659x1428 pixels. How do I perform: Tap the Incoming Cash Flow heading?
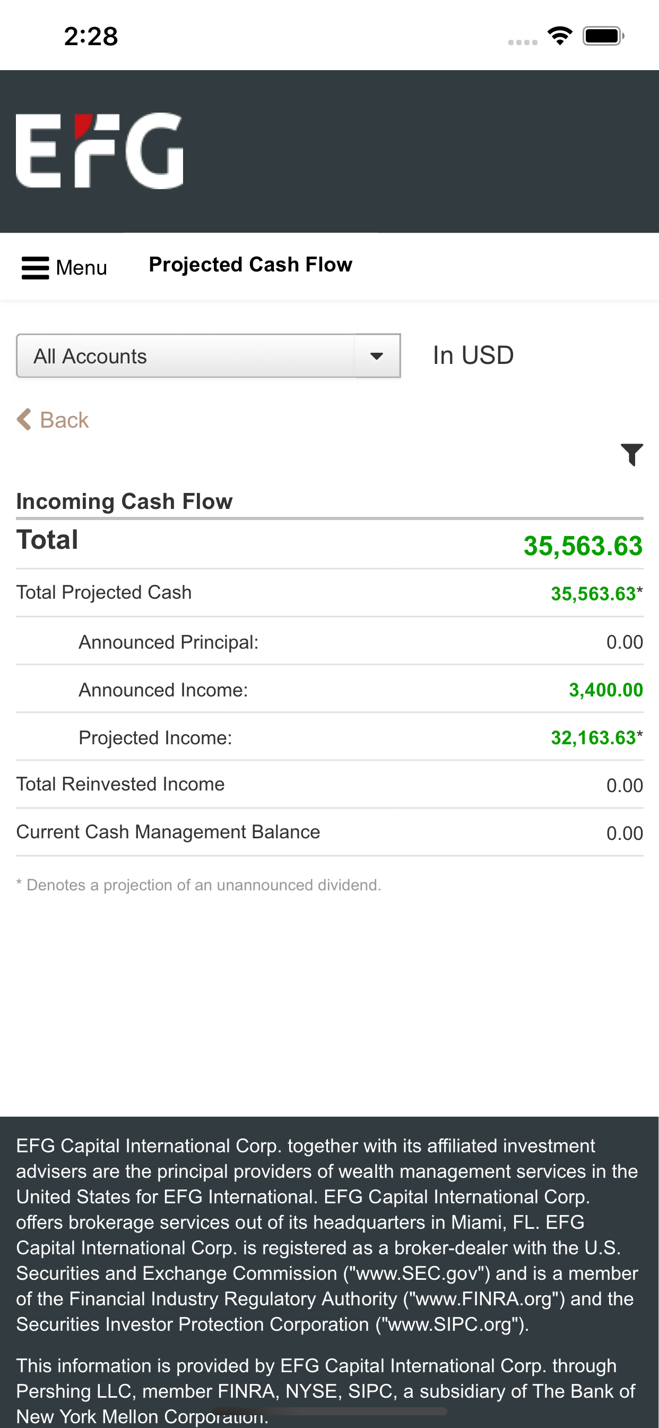click(124, 501)
